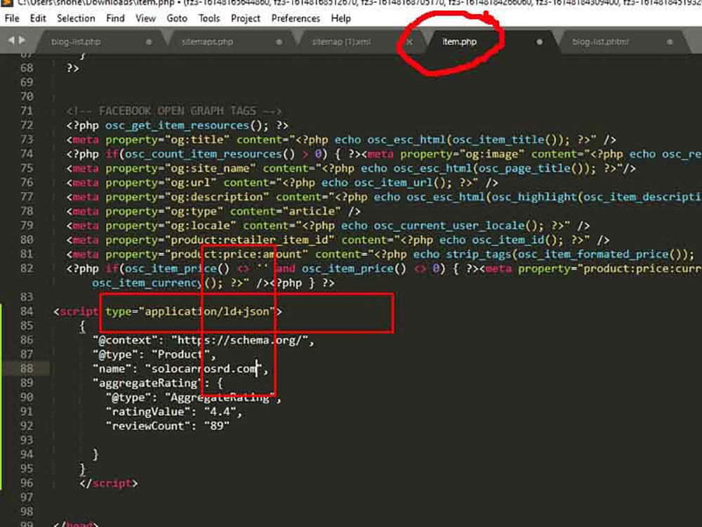Click the "ratingValue" key
702x527 pixels.
(x=148, y=412)
